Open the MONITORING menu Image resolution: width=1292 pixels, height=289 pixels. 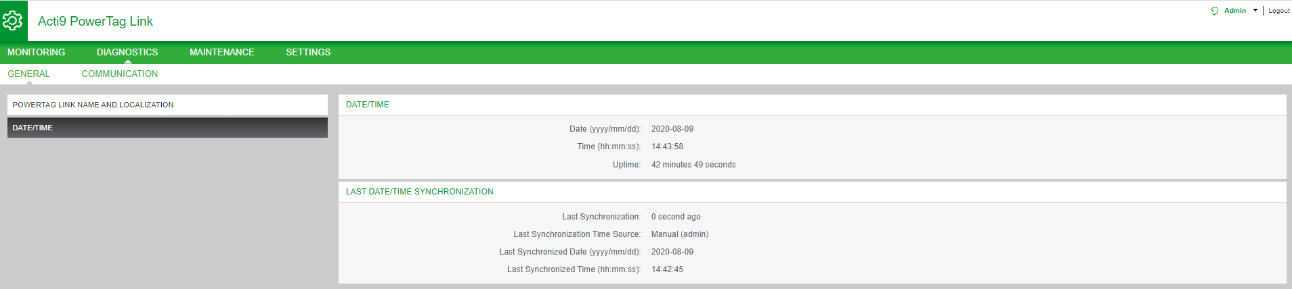pyautogui.click(x=37, y=52)
